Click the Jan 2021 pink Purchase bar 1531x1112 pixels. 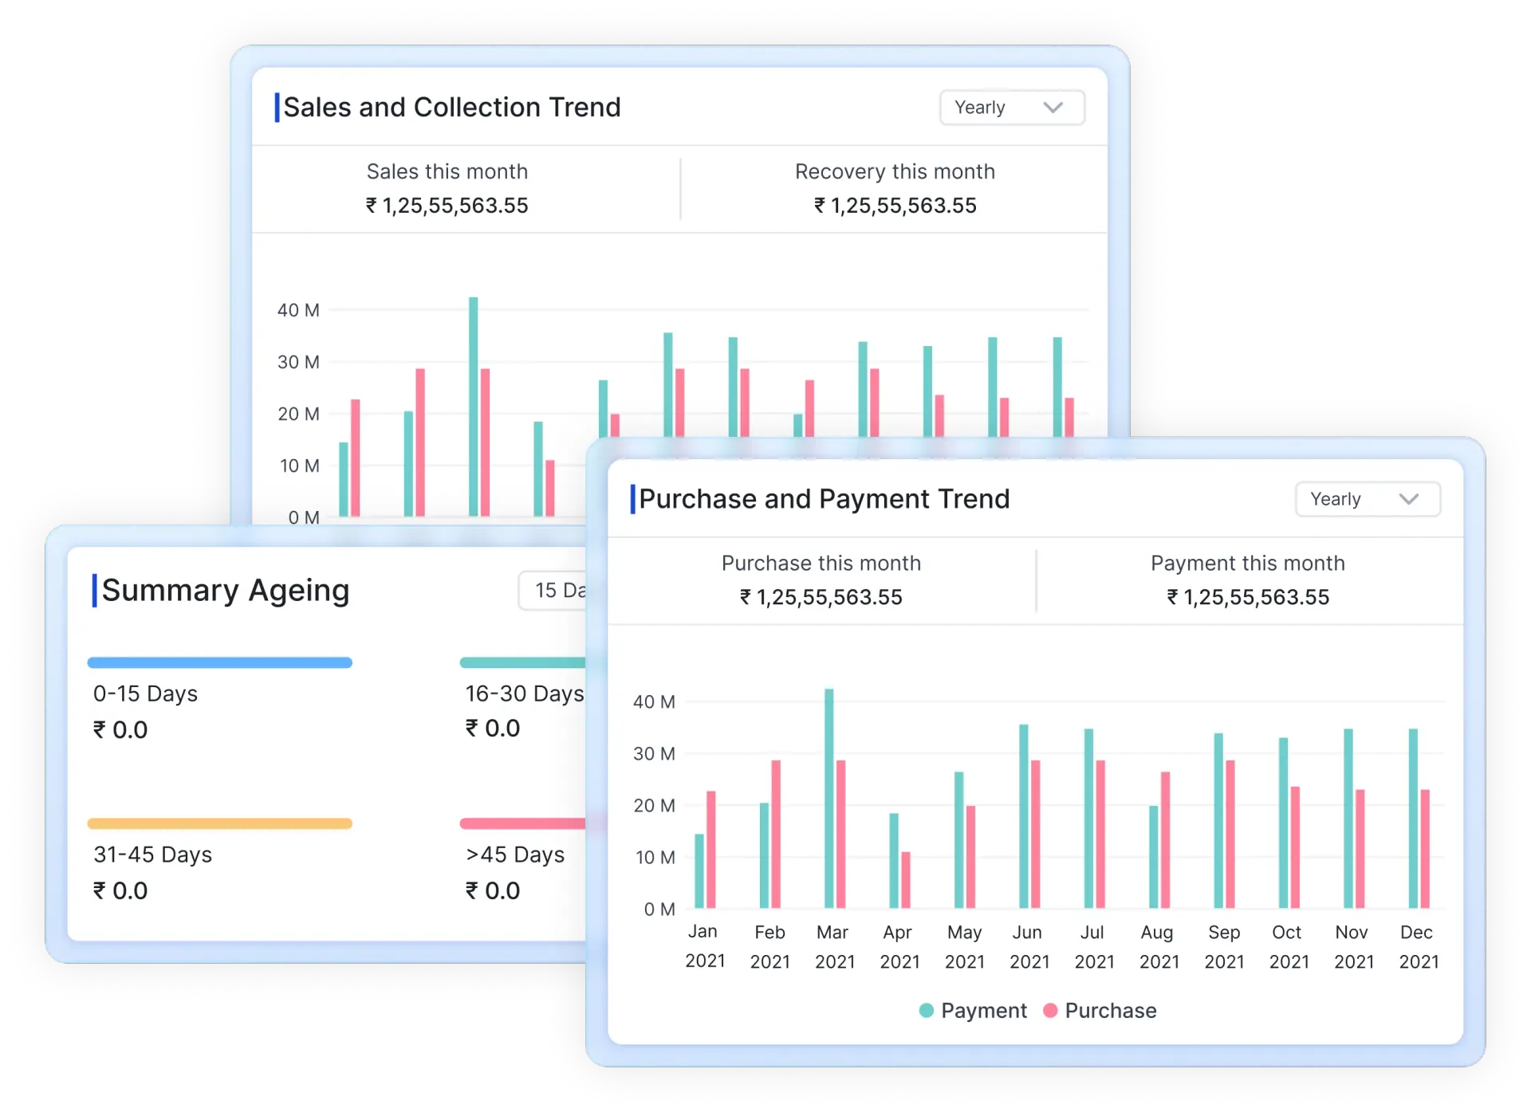click(x=711, y=850)
